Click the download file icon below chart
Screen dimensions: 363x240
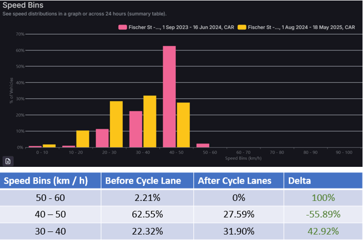pos(9,161)
